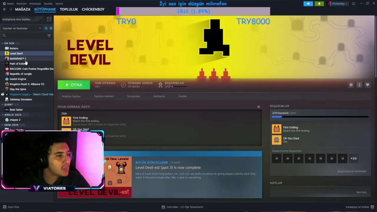Click the Big Picture mode monitor icon
This screenshot has width=377, height=212.
(x=354, y=4)
